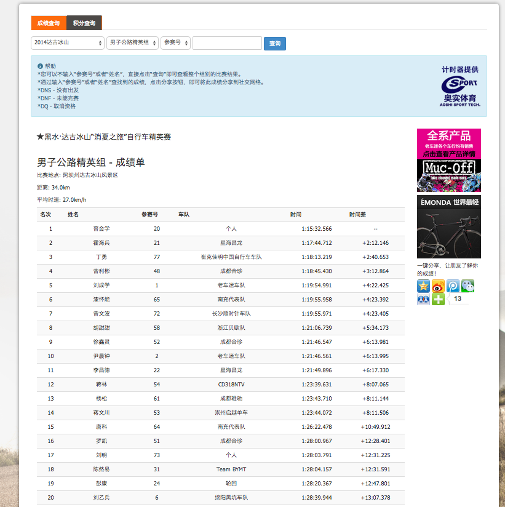The width and height of the screenshot is (505, 507).
Task: Select time 1:21:46.561 in rank 10 row
Action: [317, 356]
